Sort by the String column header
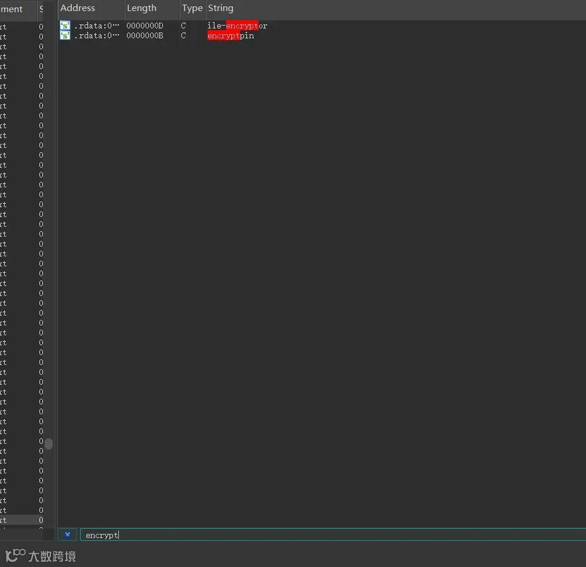 (396, 8)
